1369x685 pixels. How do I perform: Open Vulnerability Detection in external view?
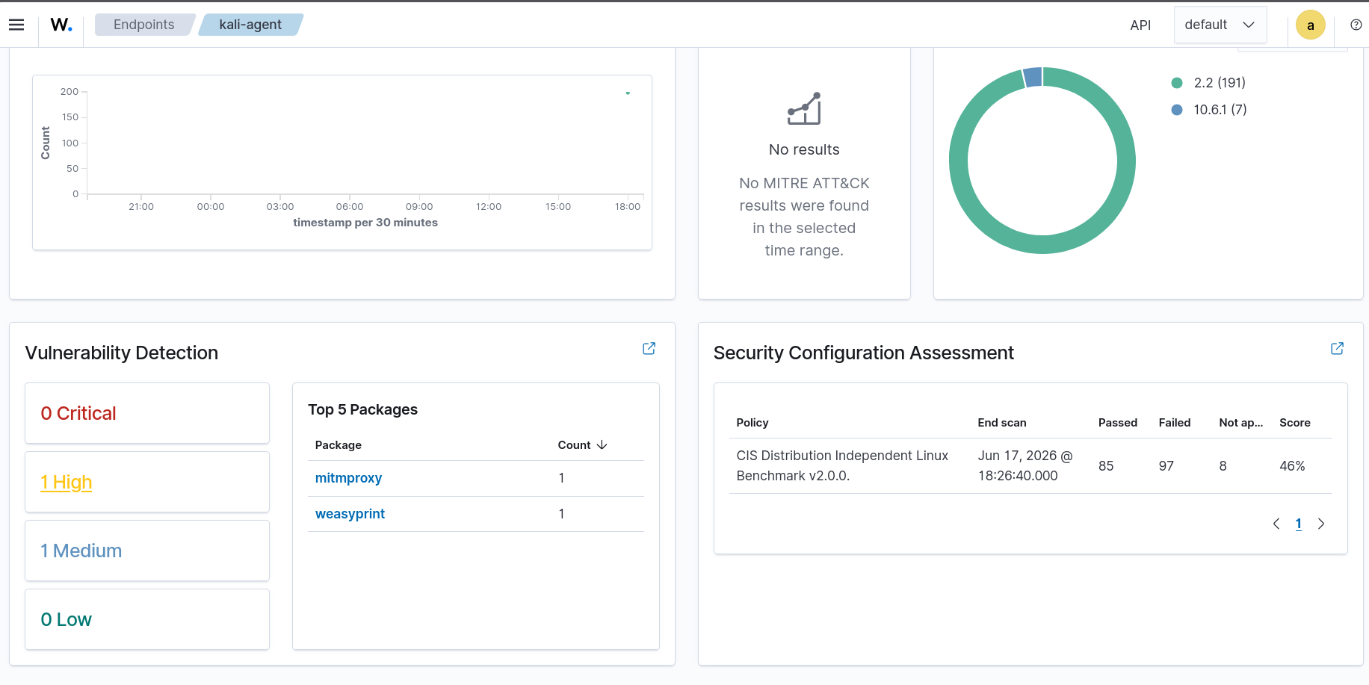[649, 348]
